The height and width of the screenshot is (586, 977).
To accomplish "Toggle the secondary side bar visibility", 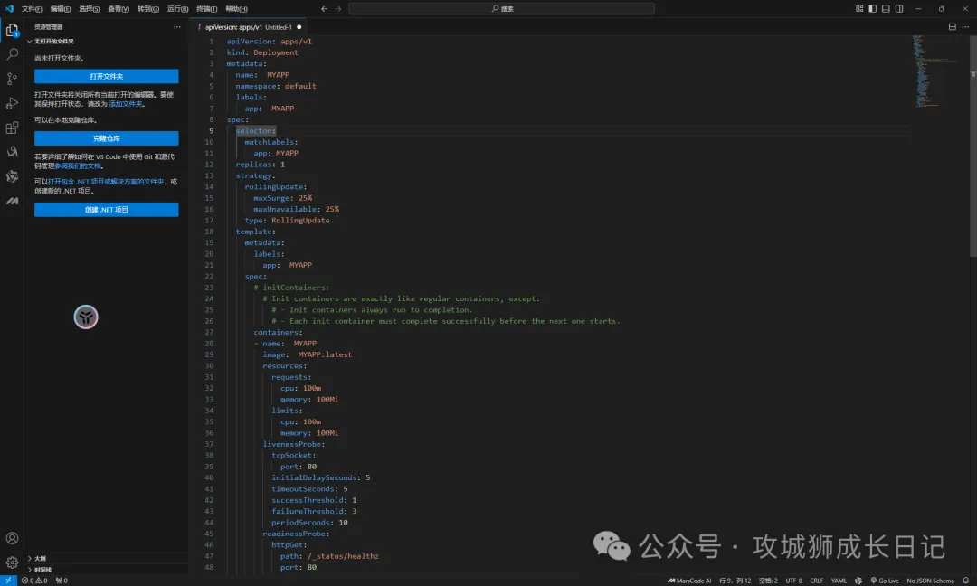I will click(x=899, y=9).
